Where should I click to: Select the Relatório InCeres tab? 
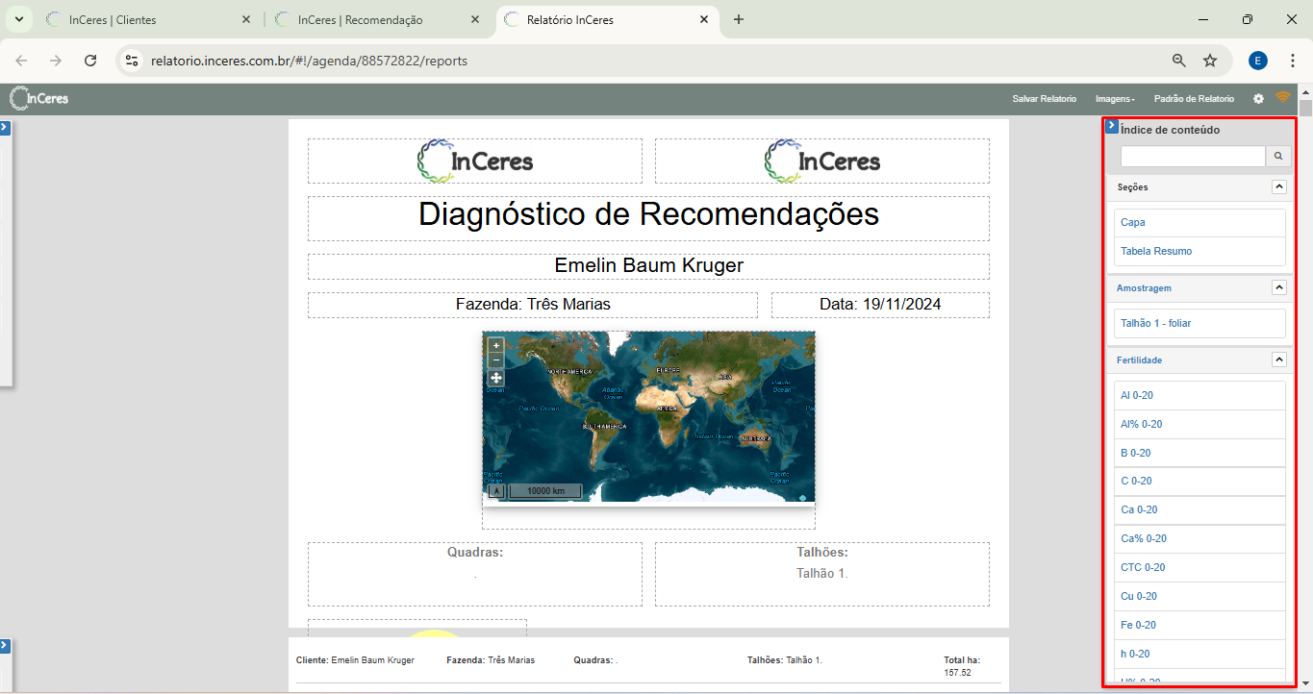(607, 19)
